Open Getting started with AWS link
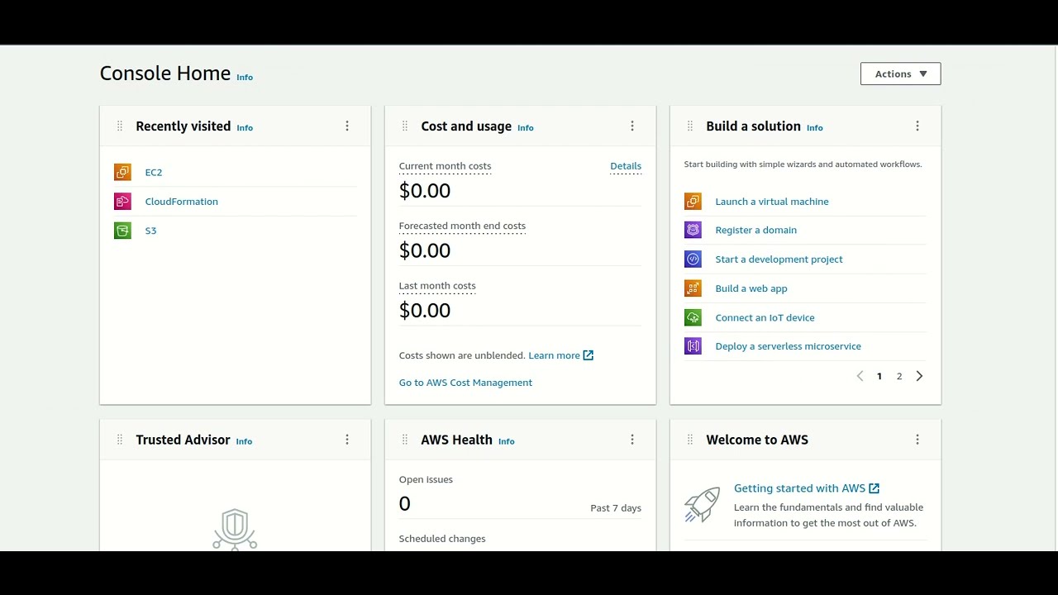This screenshot has height=595, width=1058. (807, 488)
